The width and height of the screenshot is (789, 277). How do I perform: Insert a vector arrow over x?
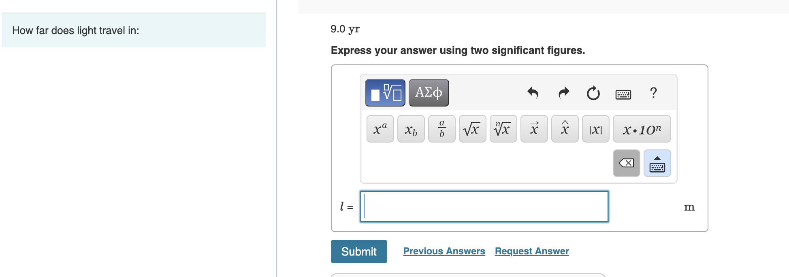coord(533,129)
